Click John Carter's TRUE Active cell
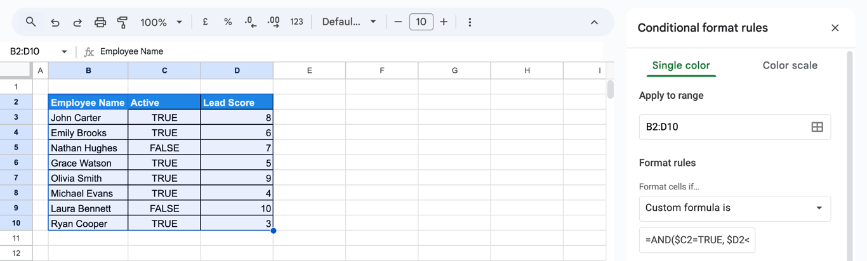Image resolution: width=867 pixels, height=261 pixels. pyautogui.click(x=164, y=117)
